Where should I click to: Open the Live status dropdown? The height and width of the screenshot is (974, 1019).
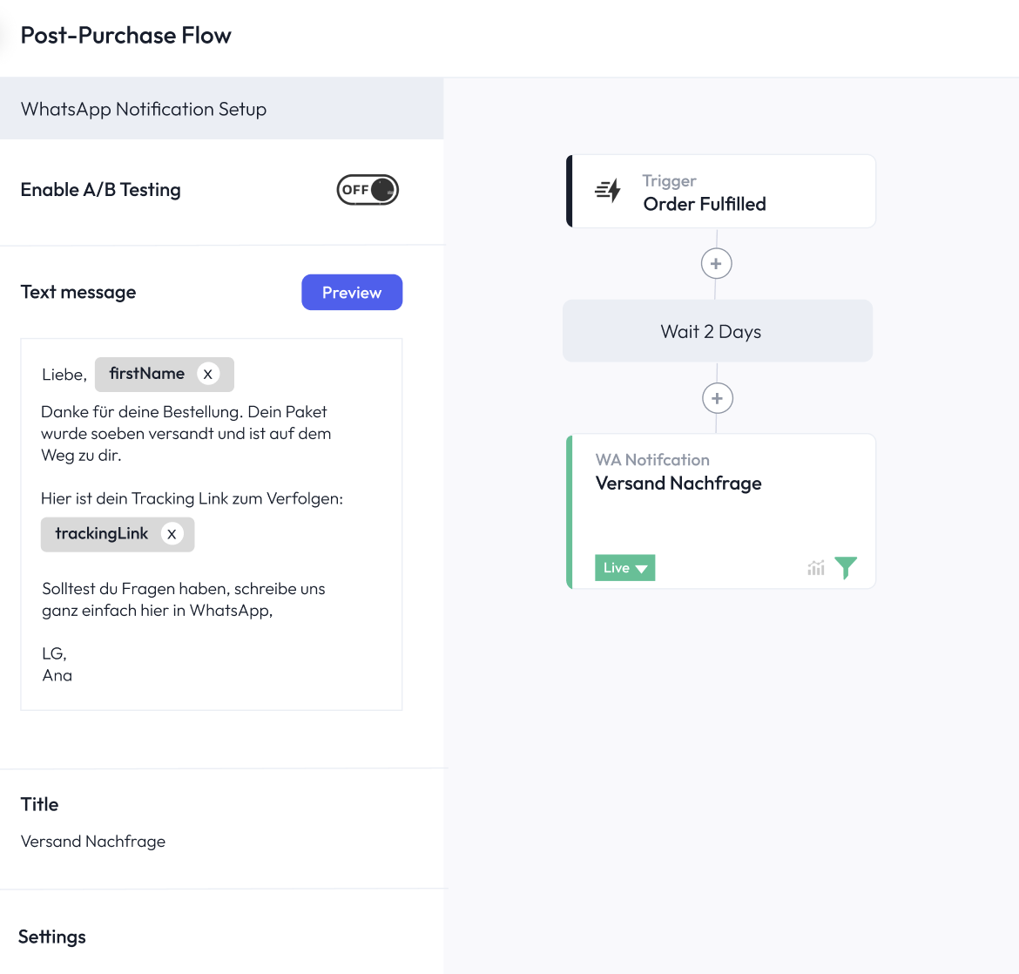624,567
